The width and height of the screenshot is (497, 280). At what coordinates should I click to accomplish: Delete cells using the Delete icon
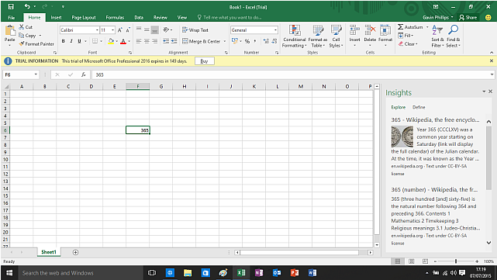[x=370, y=31]
